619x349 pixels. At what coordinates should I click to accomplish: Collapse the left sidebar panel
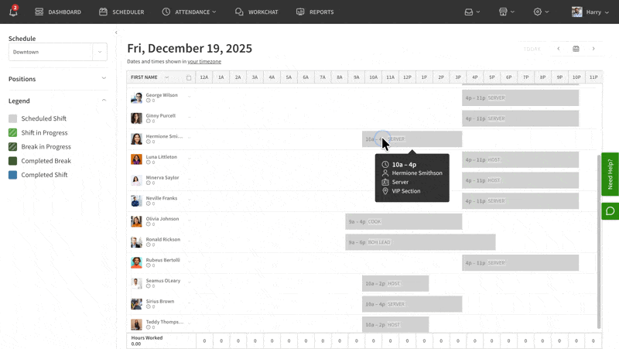tap(116, 33)
